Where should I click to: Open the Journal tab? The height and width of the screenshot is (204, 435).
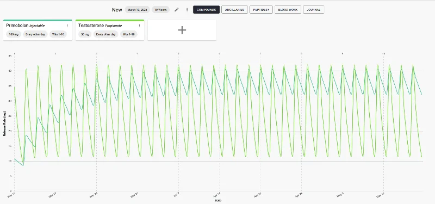point(314,10)
